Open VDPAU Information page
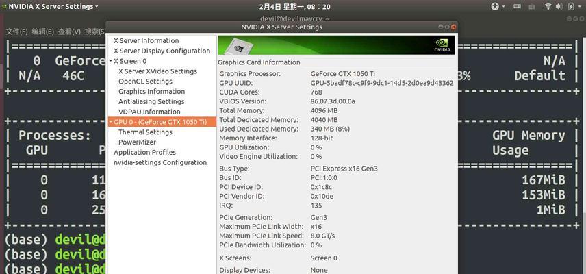The image size is (586, 274). [x=149, y=112]
